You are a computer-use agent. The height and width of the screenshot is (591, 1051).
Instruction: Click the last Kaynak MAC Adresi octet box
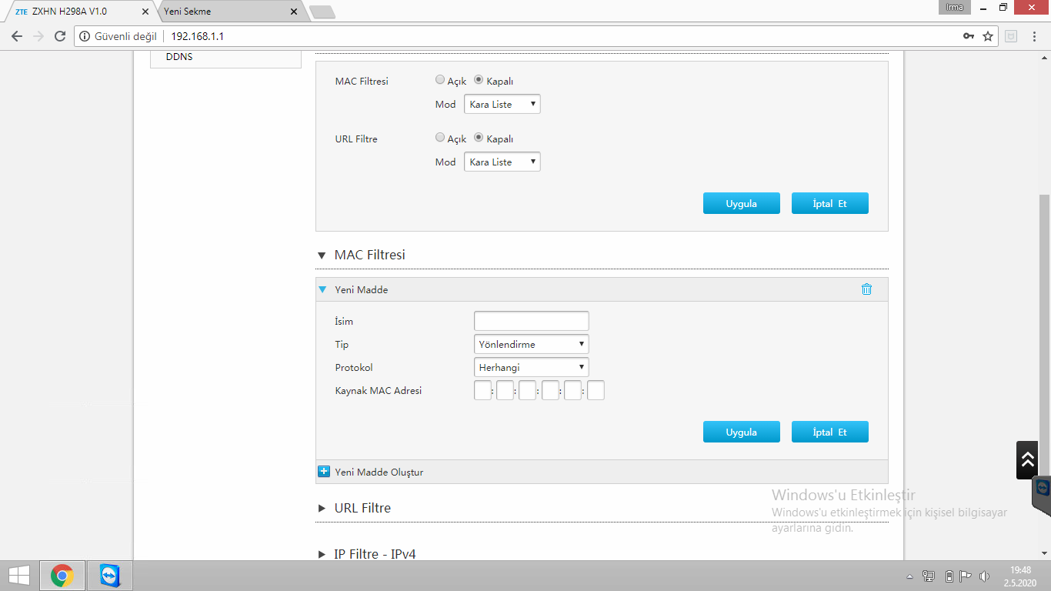point(596,390)
